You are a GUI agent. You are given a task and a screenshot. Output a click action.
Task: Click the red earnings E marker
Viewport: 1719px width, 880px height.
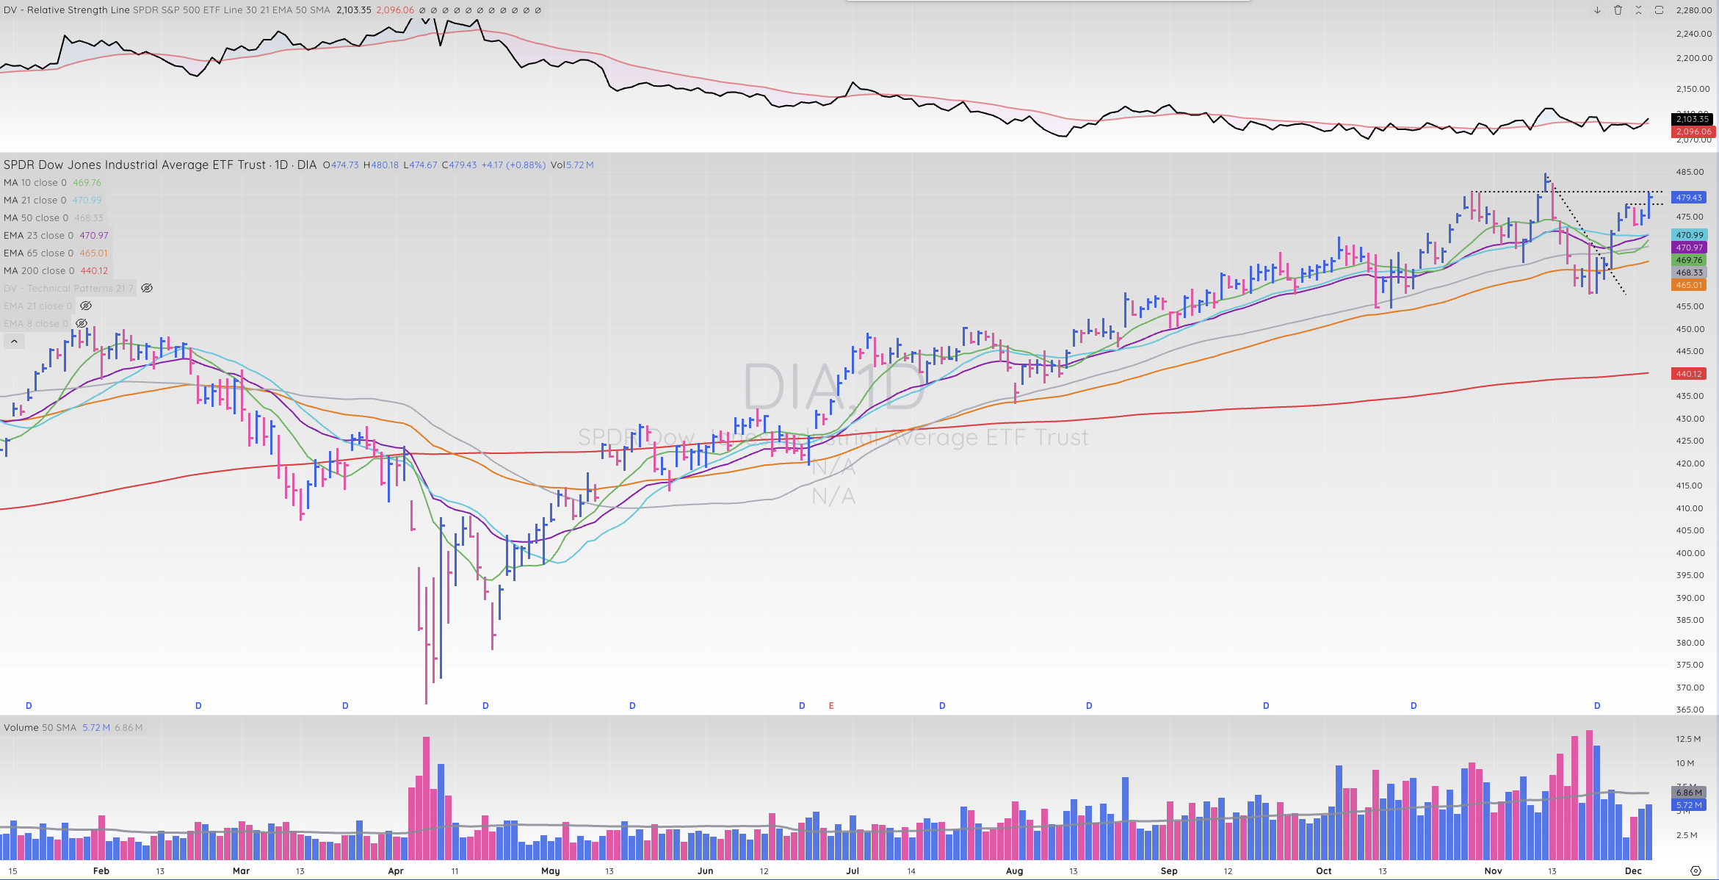[831, 706]
